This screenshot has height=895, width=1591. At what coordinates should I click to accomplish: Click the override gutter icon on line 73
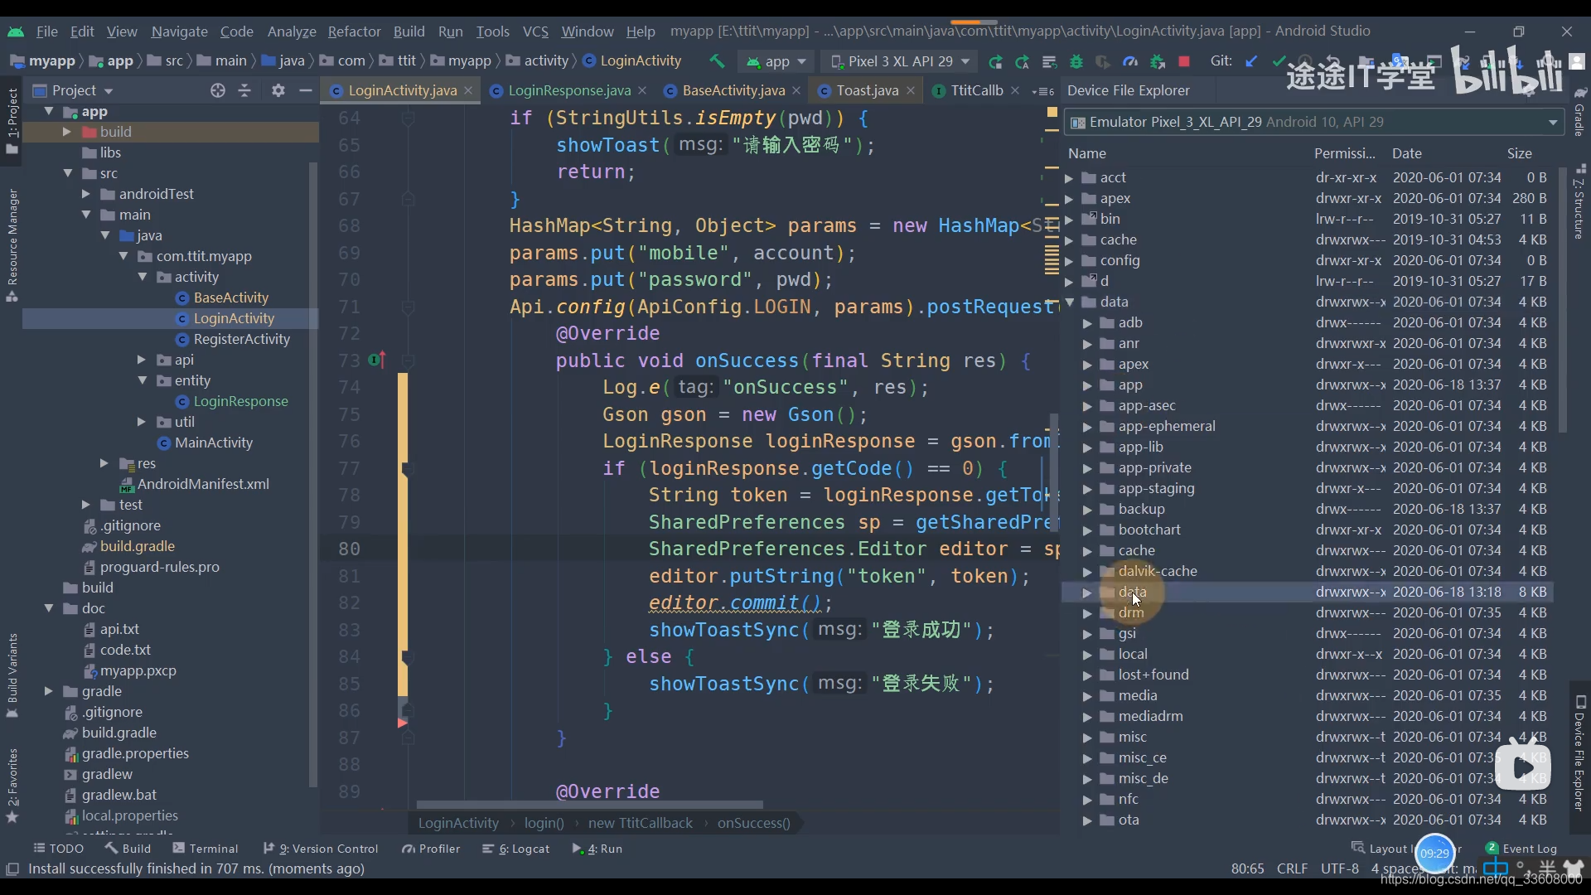click(377, 360)
